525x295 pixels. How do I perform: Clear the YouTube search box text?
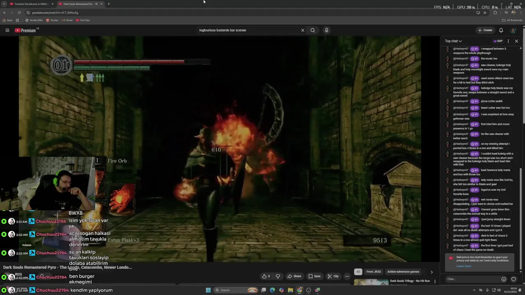coord(303,30)
